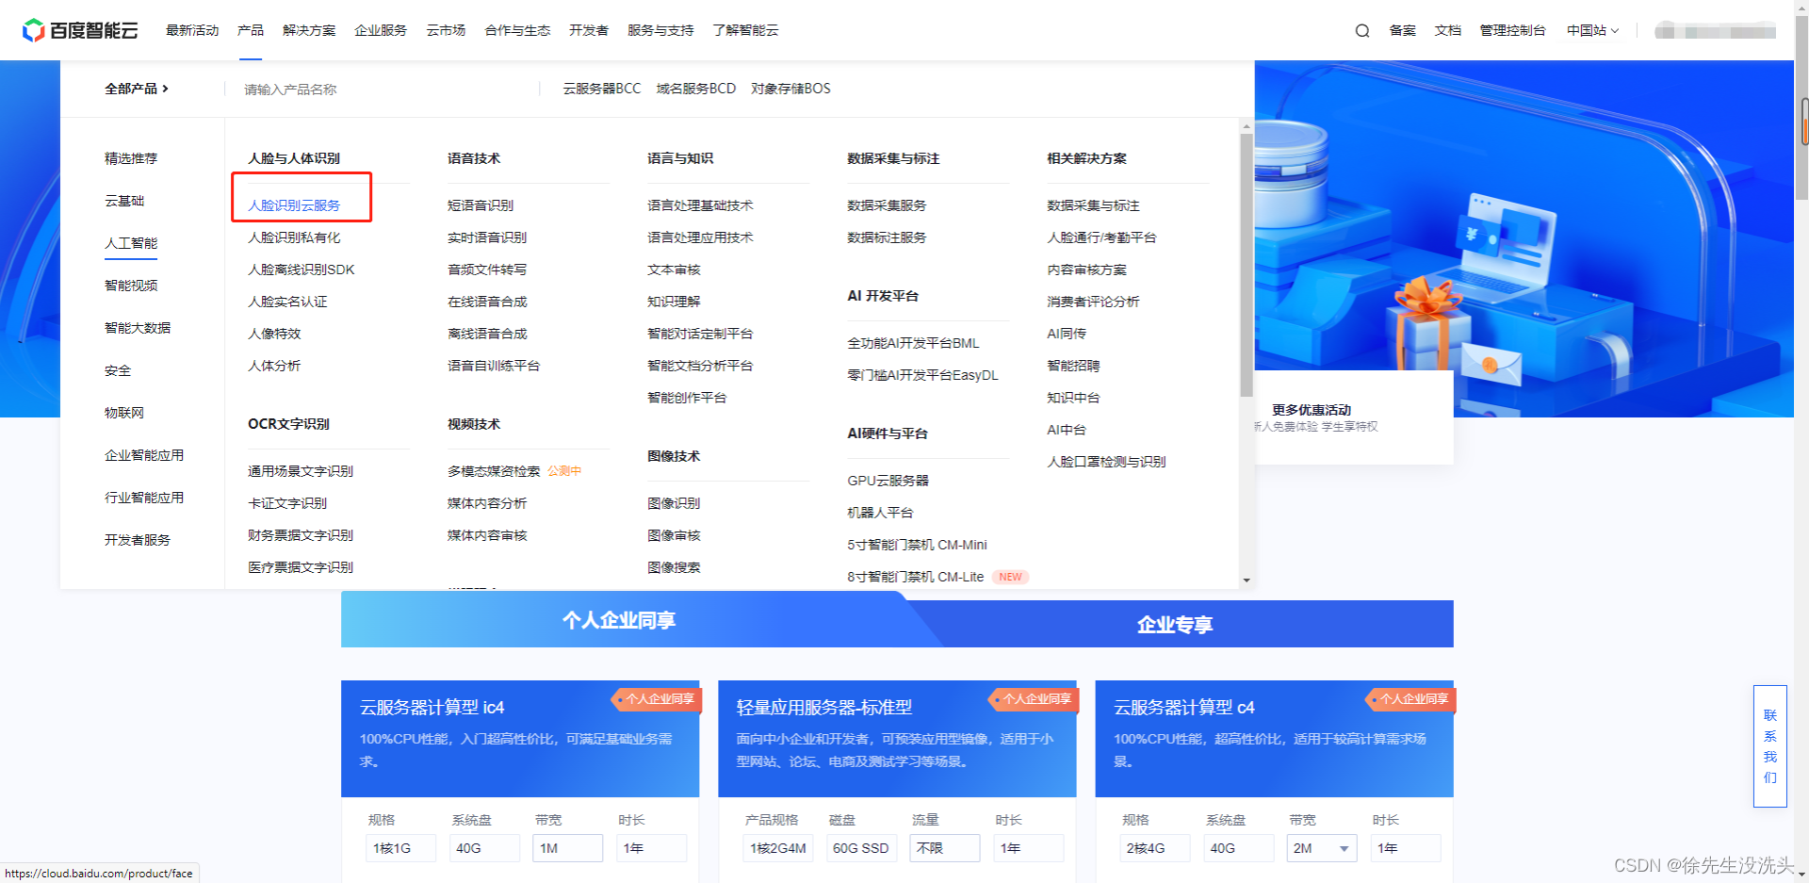Screen dimensions: 1809x883
Task: Select the 智能视频 category
Action: coord(131,286)
